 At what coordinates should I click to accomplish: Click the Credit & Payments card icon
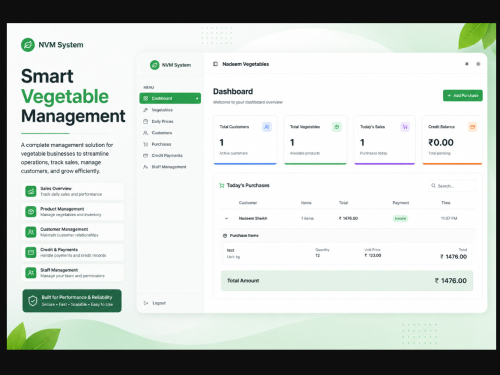pos(31,252)
